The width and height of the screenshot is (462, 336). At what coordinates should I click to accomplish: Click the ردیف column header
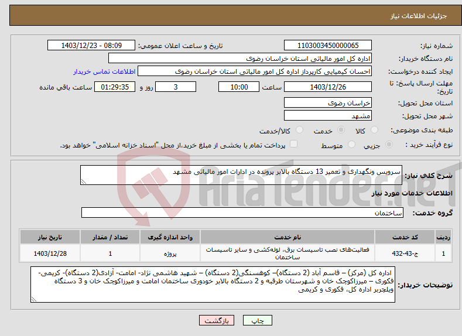click(x=443, y=237)
